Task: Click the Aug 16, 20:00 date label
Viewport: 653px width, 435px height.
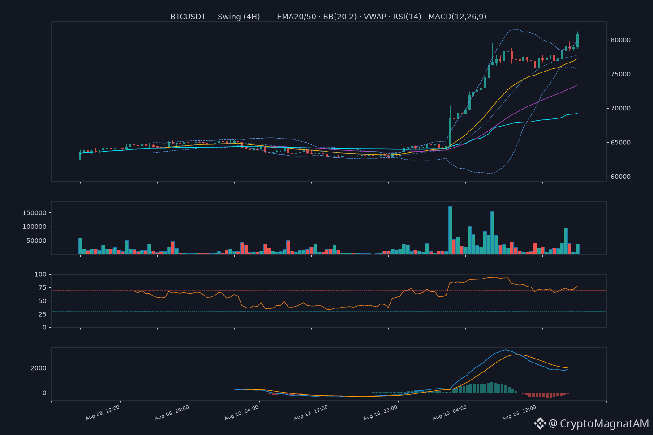Action: tap(381, 413)
